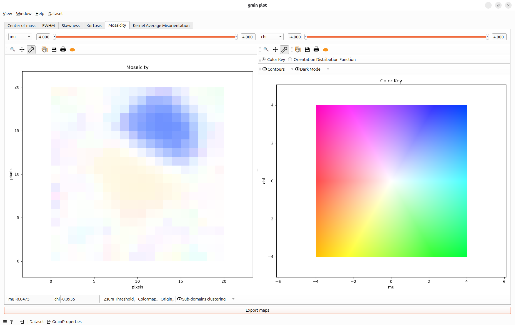Activate the pan tool in the Mosaicity toolbar
The height and width of the screenshot is (325, 515).
pyautogui.click(x=22, y=50)
